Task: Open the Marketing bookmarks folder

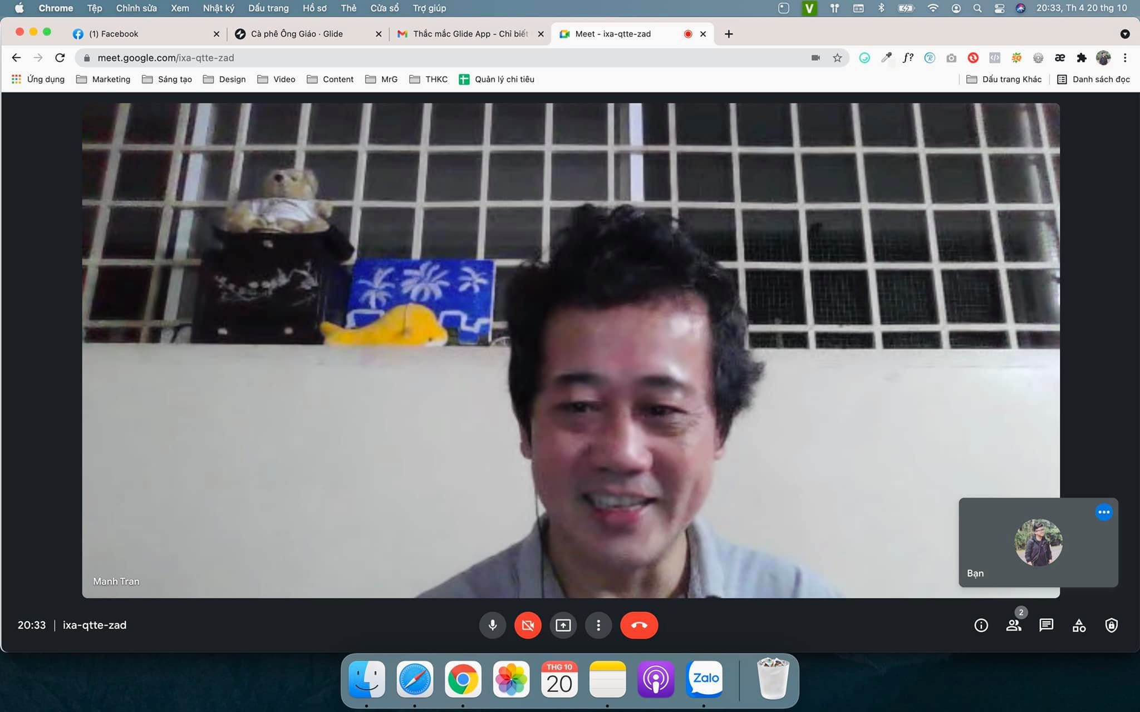Action: [104, 80]
